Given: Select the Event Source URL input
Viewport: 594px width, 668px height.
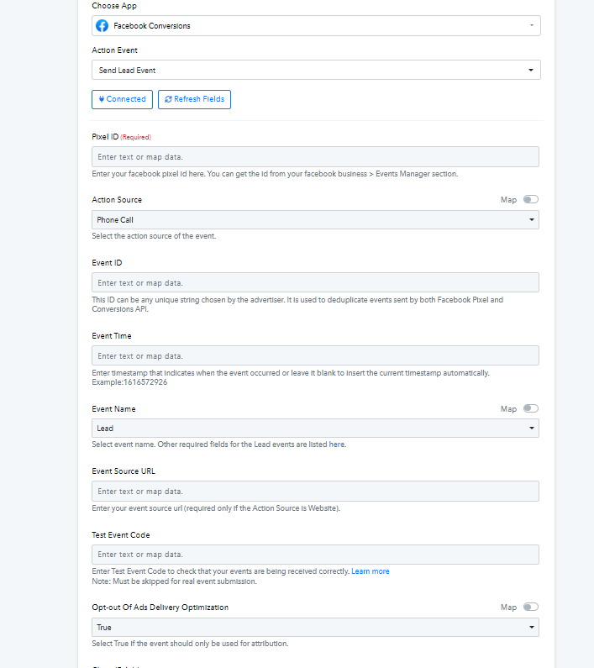Looking at the screenshot, I should point(315,492).
